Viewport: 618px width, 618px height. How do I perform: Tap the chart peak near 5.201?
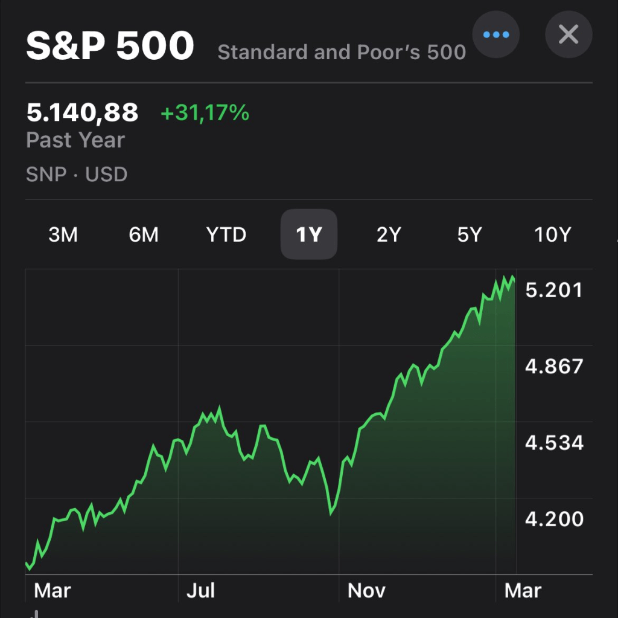512,278
